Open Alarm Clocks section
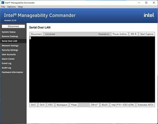 pos(8,59)
